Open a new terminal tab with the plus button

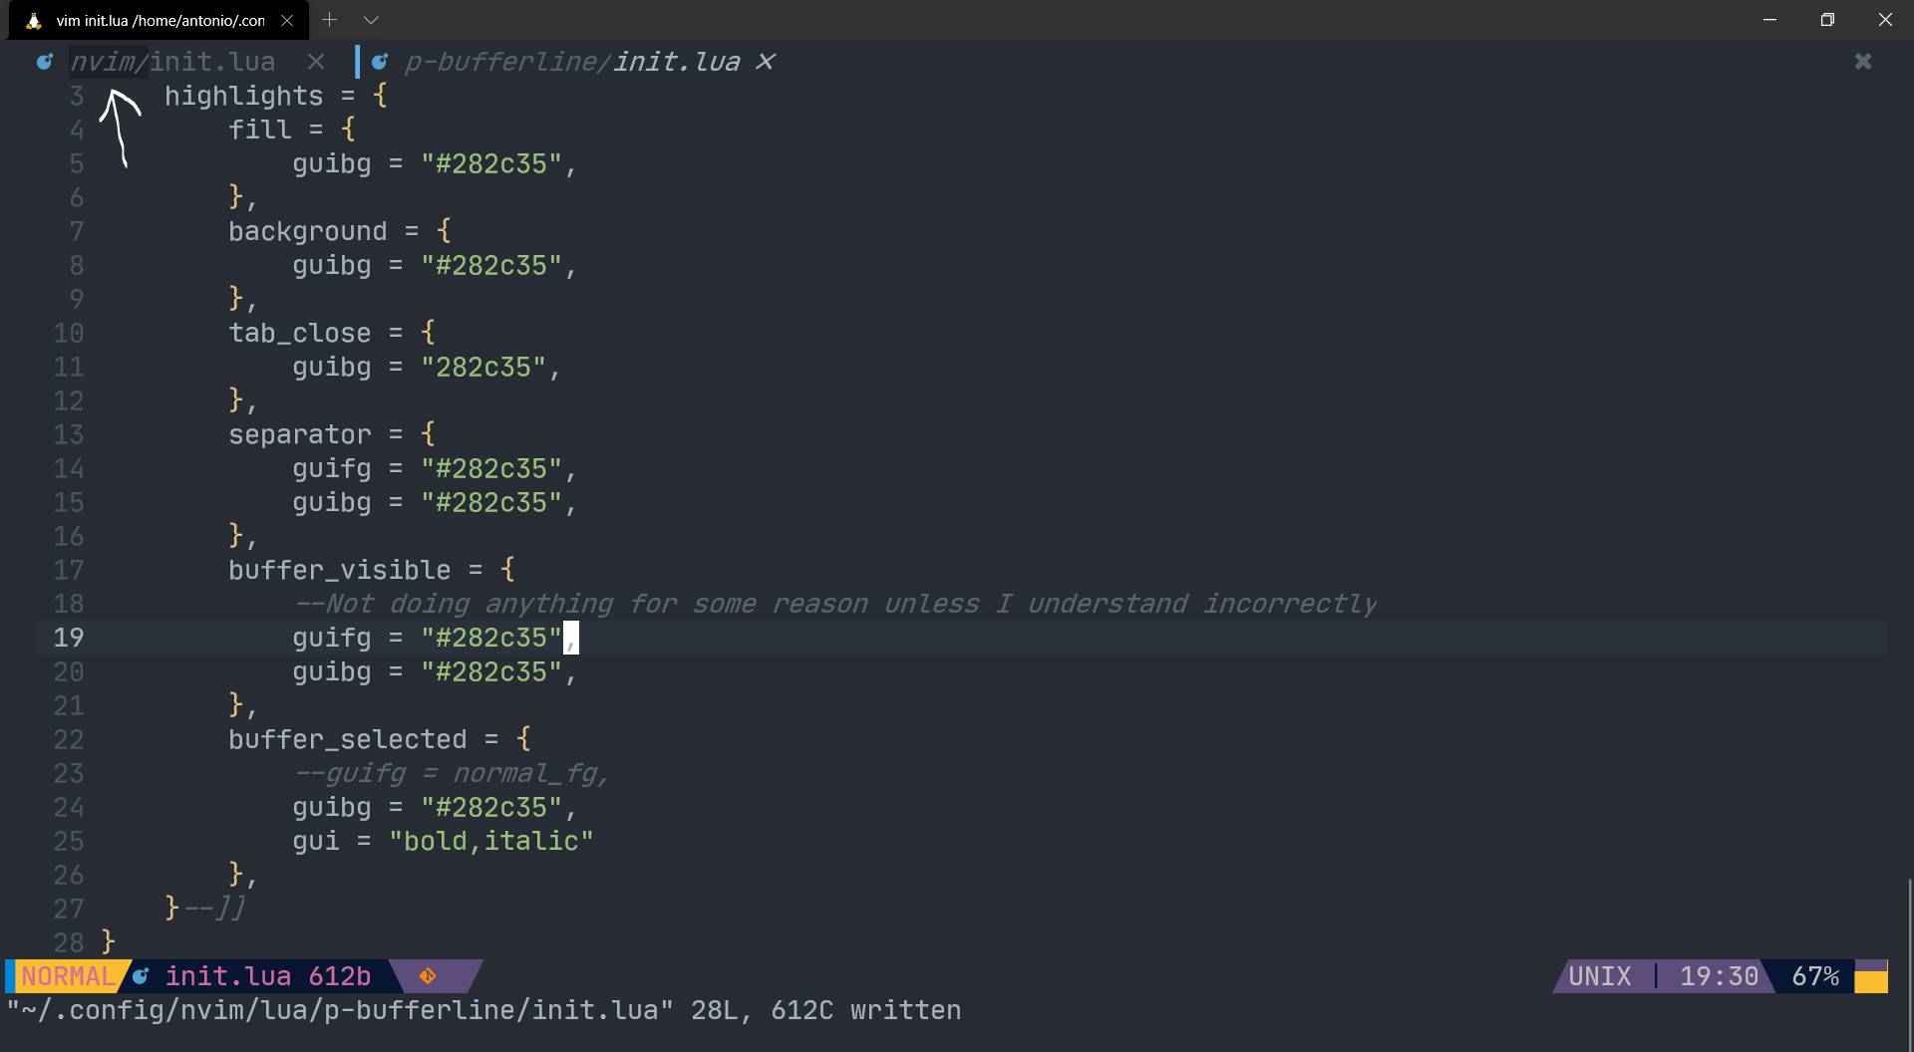(x=330, y=20)
